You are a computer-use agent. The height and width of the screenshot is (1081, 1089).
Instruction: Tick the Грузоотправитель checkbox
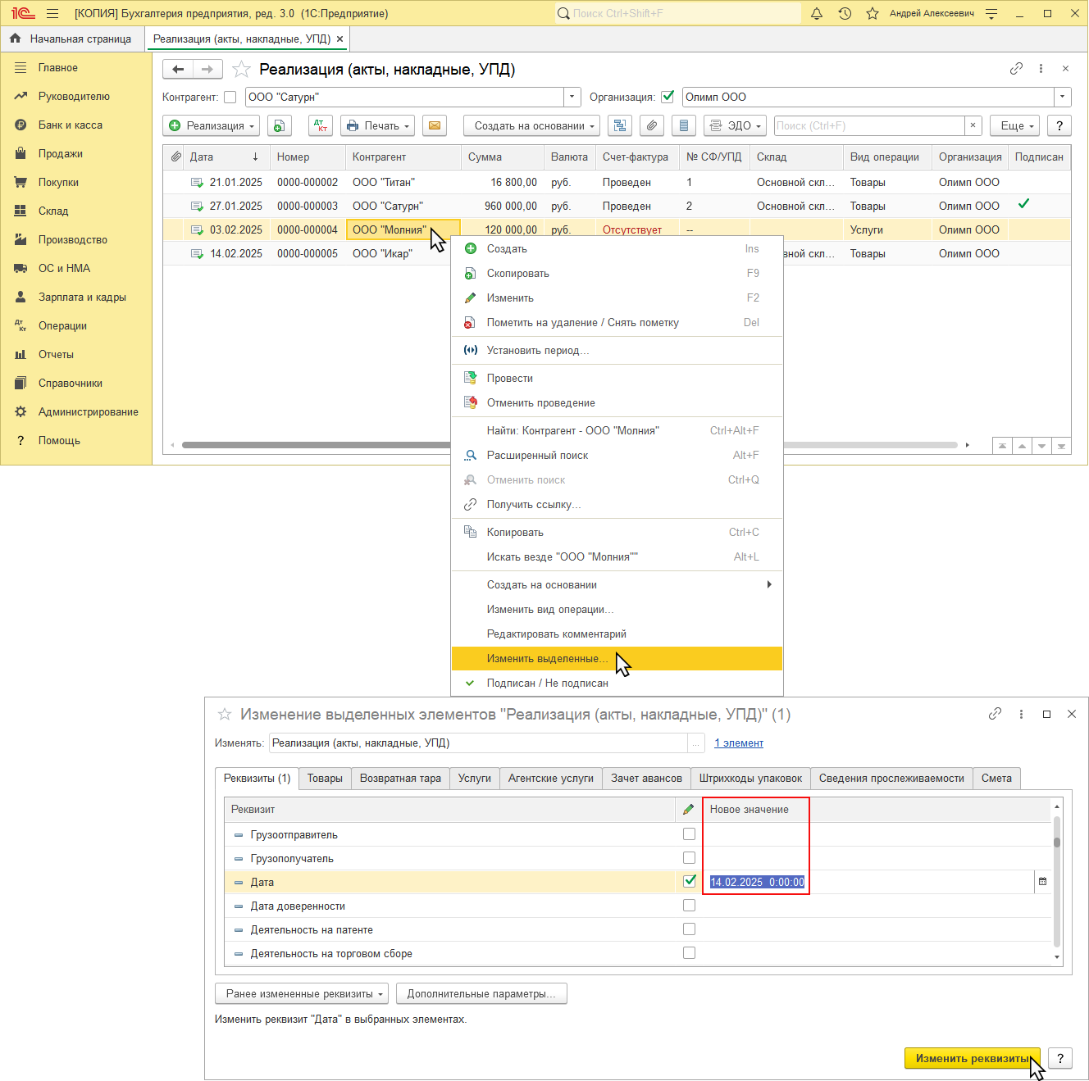tap(689, 834)
